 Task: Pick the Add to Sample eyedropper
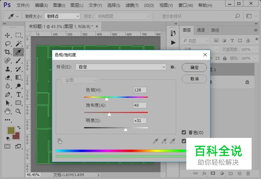coord(164,141)
